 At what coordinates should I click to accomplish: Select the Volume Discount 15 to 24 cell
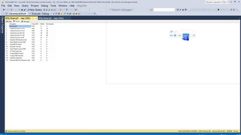coord(20,31)
